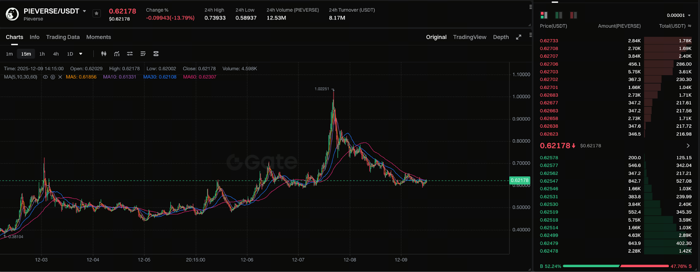Select bid price 0.62578
This screenshot has height=272, width=700.
pyautogui.click(x=549, y=158)
